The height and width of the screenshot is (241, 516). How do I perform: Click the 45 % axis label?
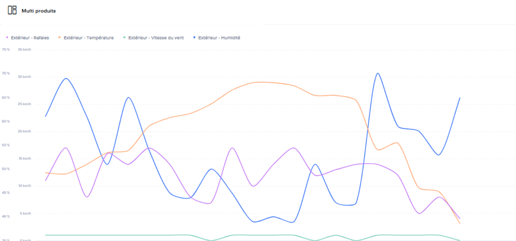tap(6, 193)
